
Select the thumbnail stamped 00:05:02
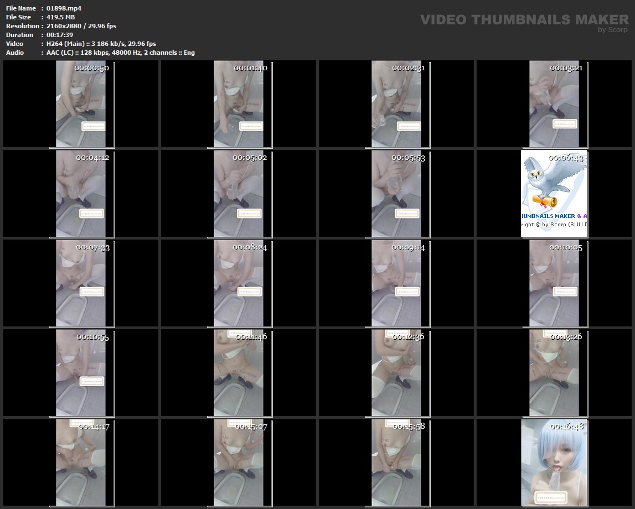(x=239, y=194)
